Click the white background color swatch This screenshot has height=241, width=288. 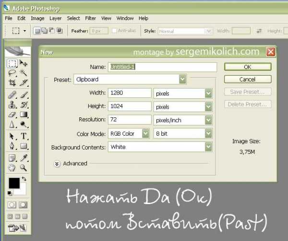pyautogui.click(x=23, y=191)
